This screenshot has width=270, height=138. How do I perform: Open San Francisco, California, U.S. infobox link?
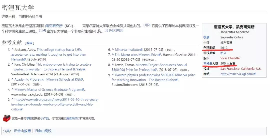point(241,69)
